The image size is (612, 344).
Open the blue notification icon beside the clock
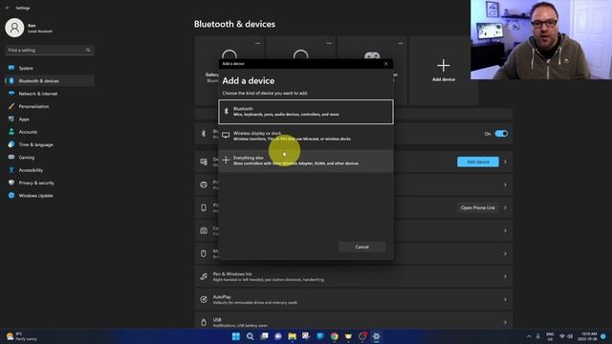coord(603,336)
